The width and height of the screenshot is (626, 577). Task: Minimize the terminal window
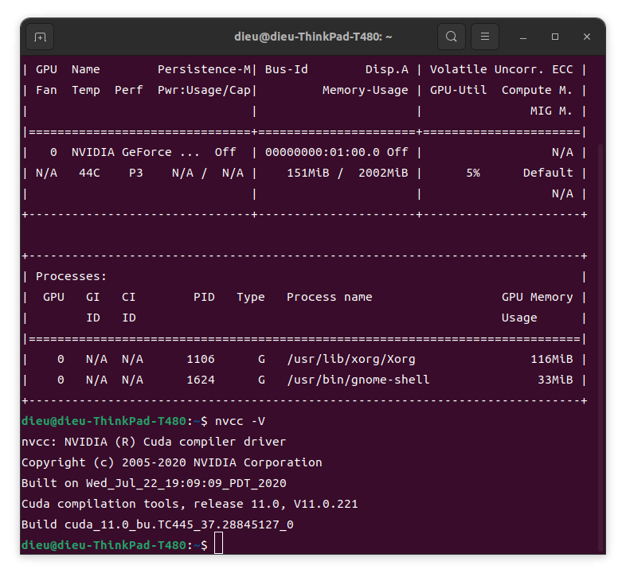[x=523, y=37]
